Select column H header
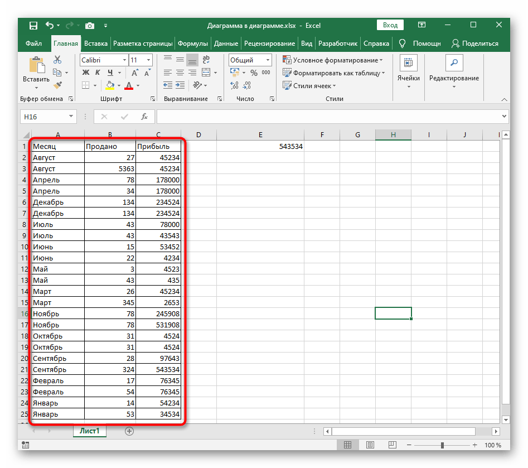 pyautogui.click(x=393, y=135)
